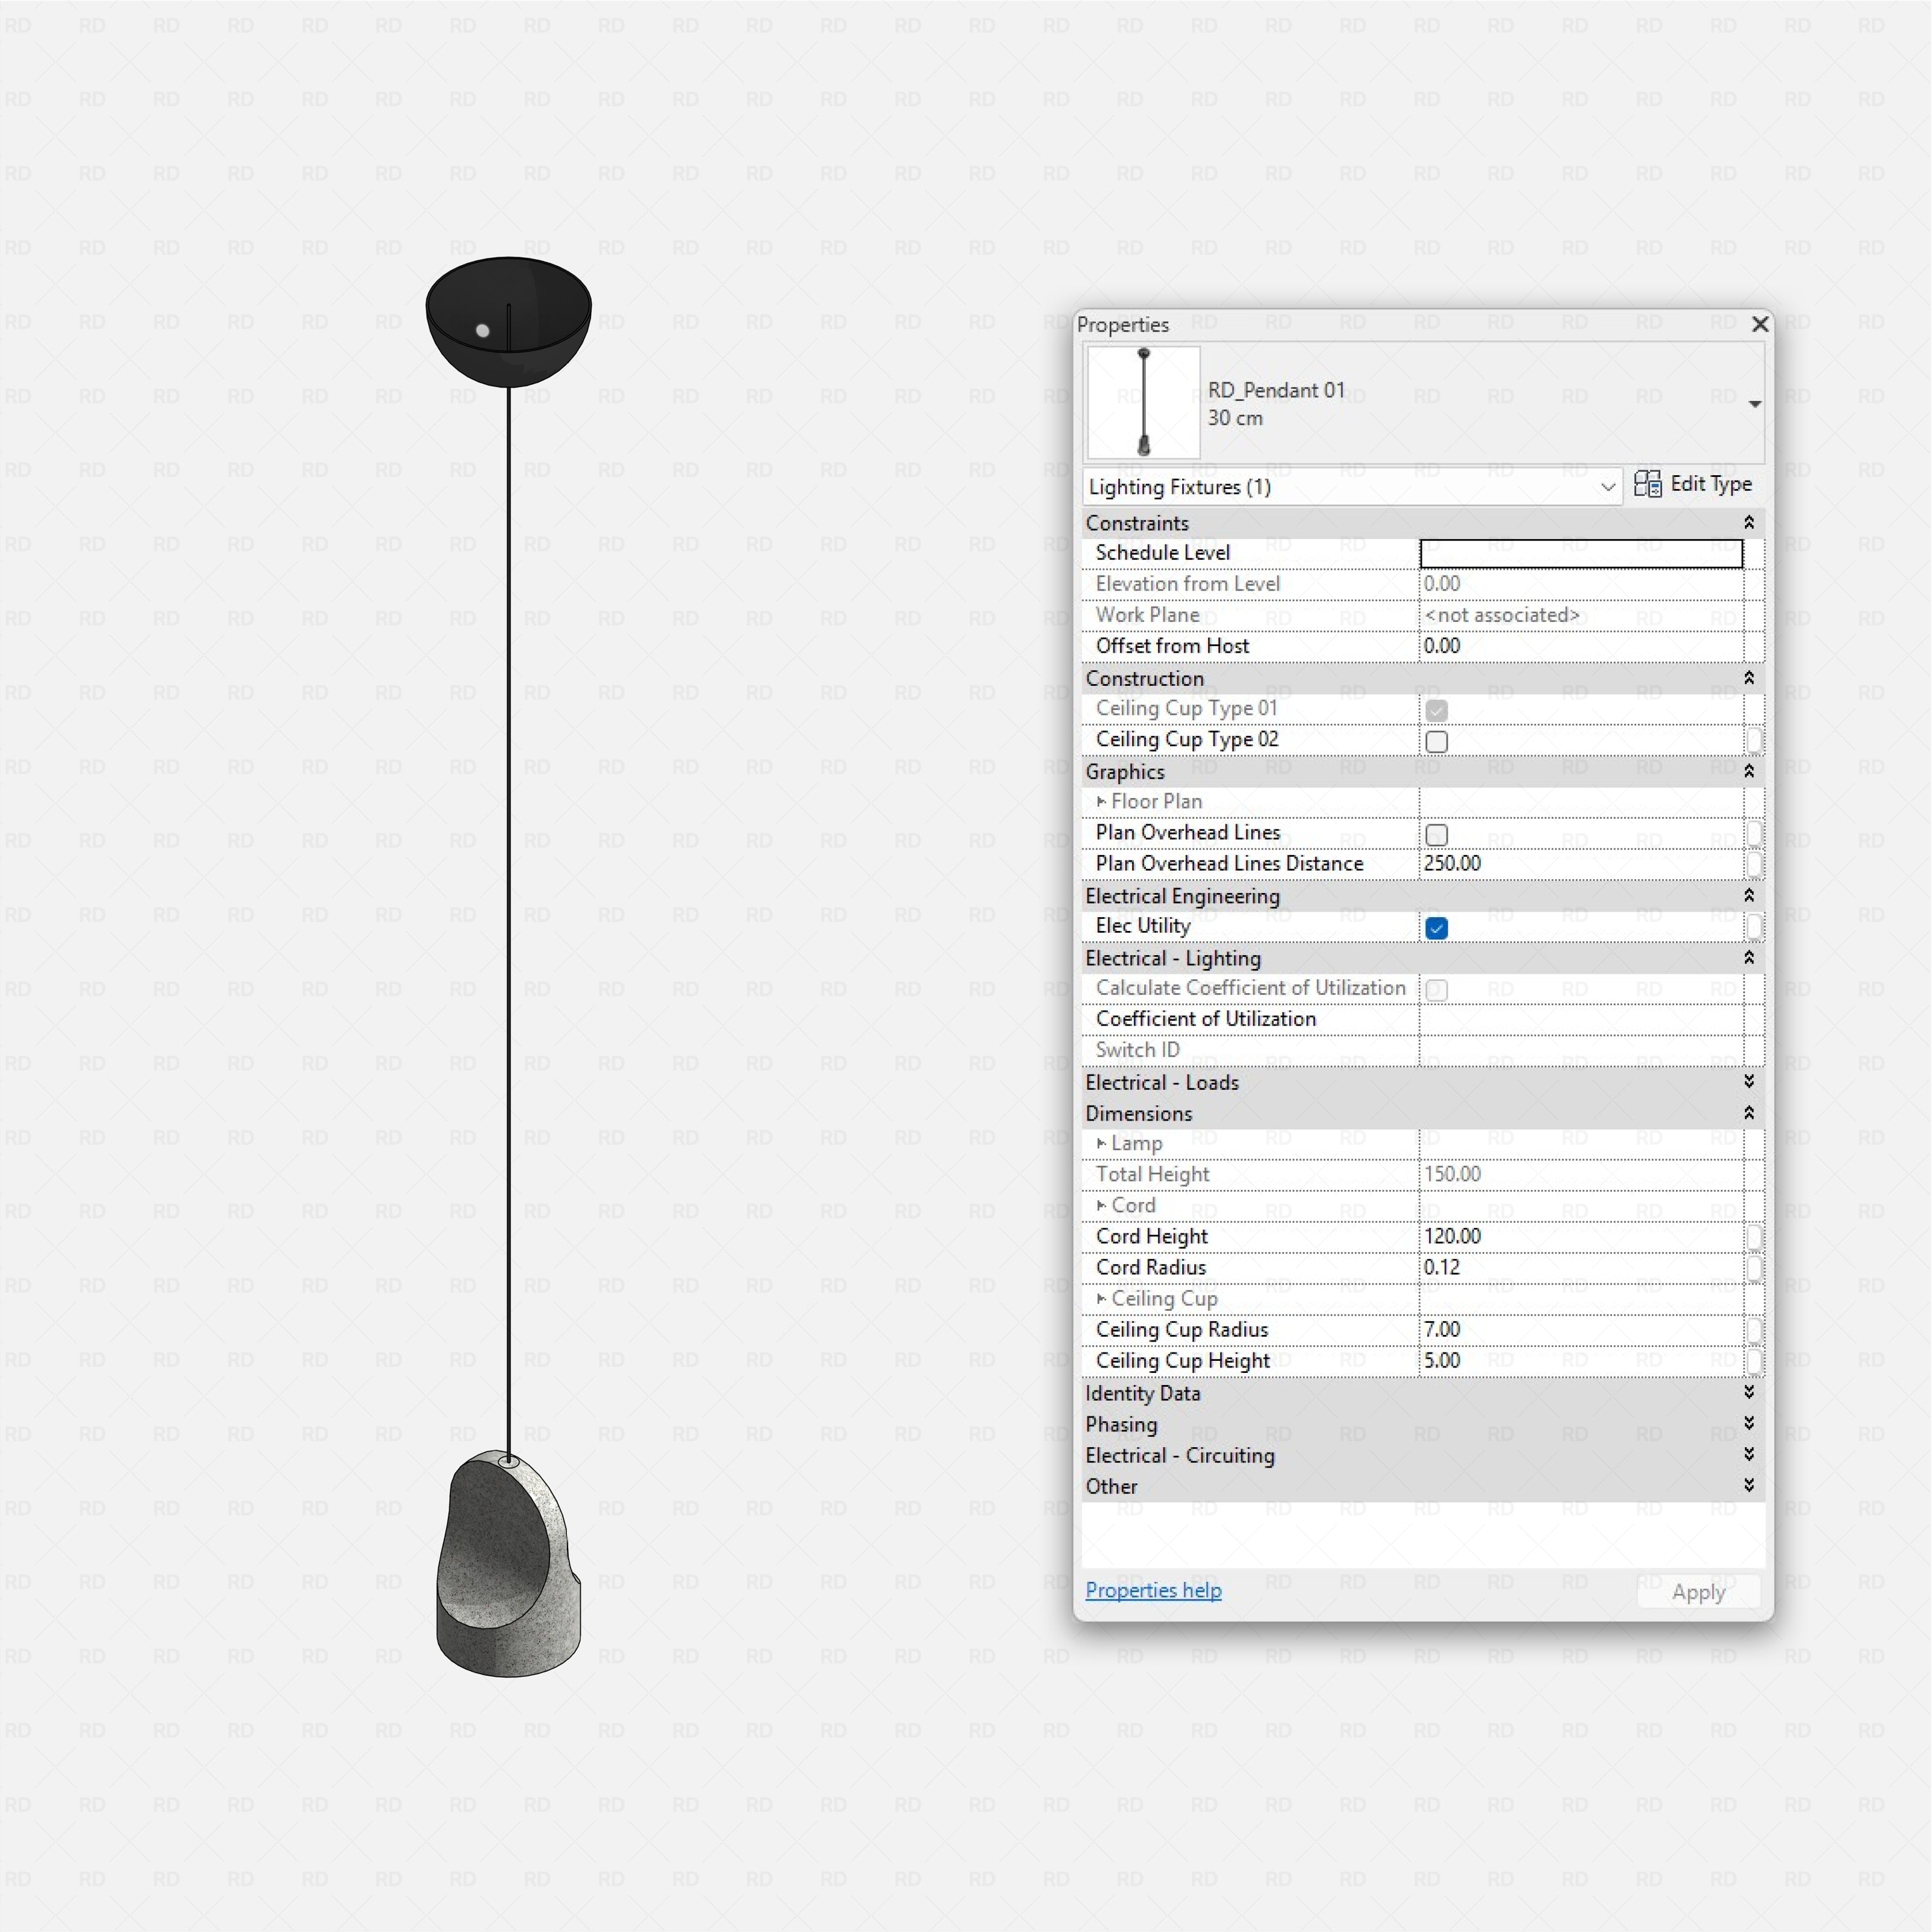1932x1932 pixels.
Task: Click the Work Plane <not associated> value
Action: 1581,616
